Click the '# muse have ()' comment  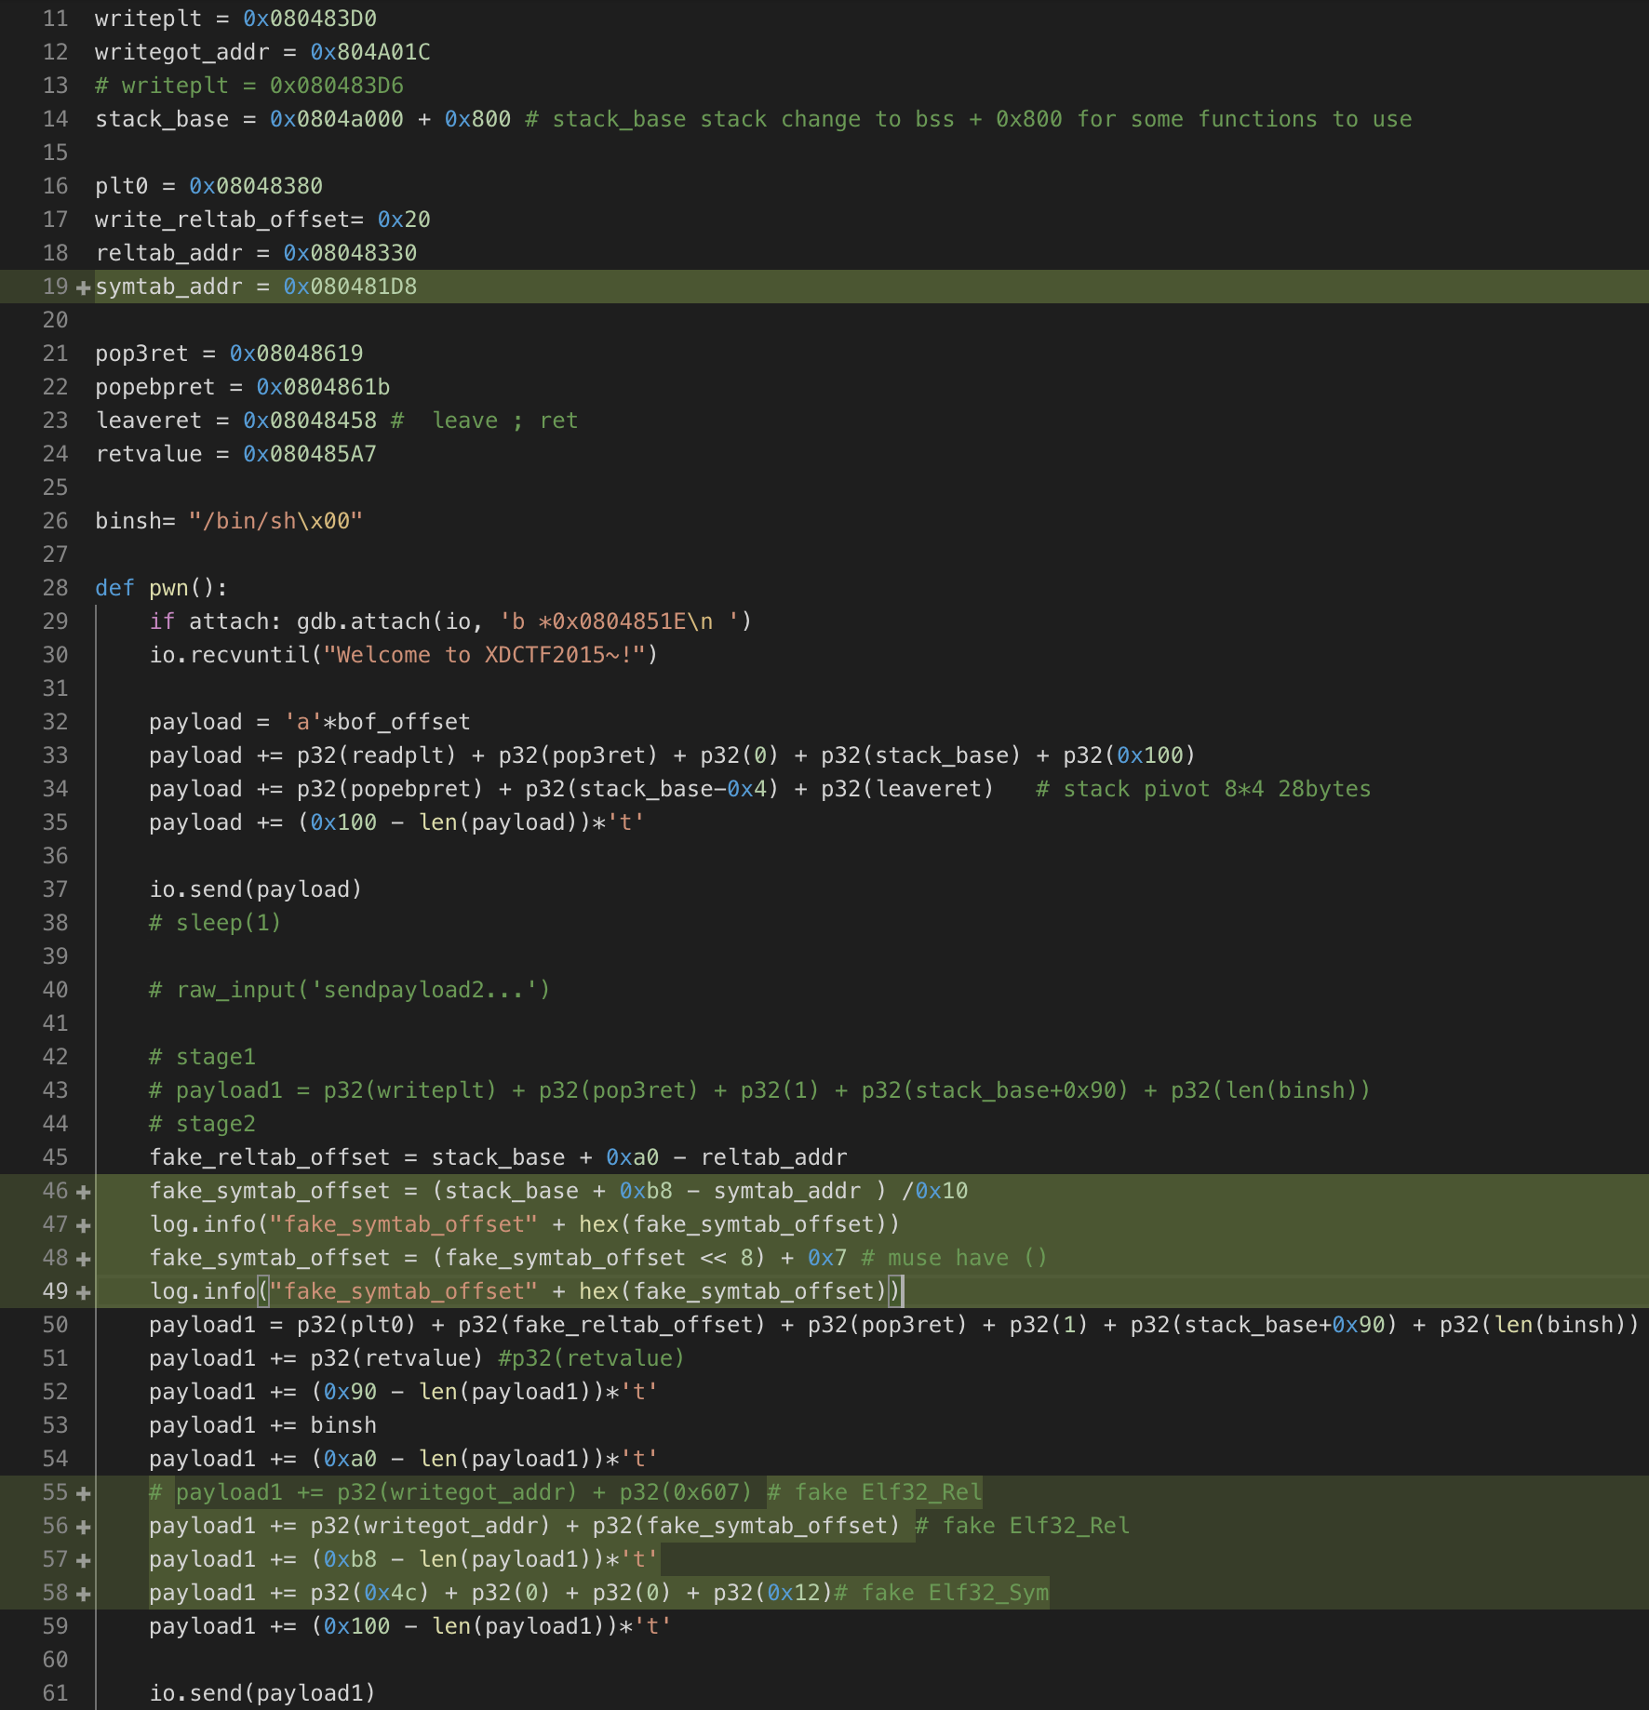[955, 1258]
